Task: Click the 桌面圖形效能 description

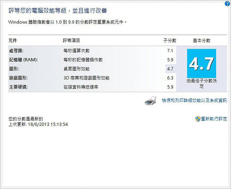Action: pyautogui.click(x=77, y=69)
